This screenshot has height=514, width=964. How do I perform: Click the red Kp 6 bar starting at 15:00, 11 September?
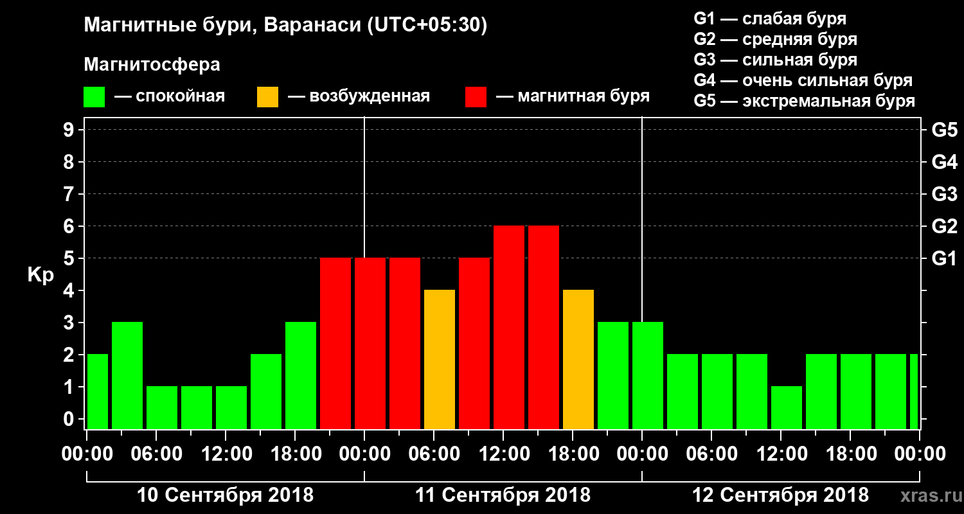tap(544, 328)
